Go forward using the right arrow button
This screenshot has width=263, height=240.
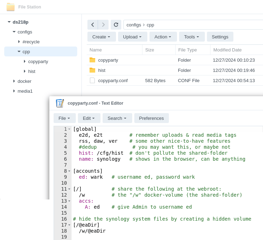point(103,25)
